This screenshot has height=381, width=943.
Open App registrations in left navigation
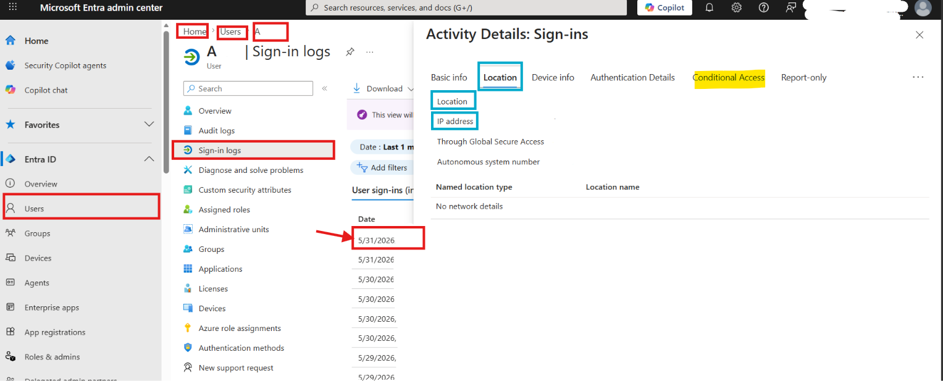tap(54, 332)
